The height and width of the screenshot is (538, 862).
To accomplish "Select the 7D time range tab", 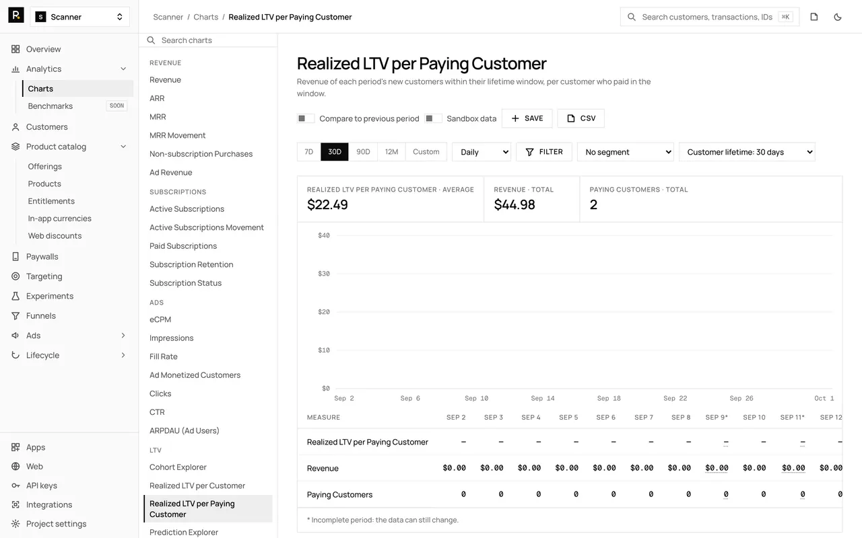I will click(309, 152).
